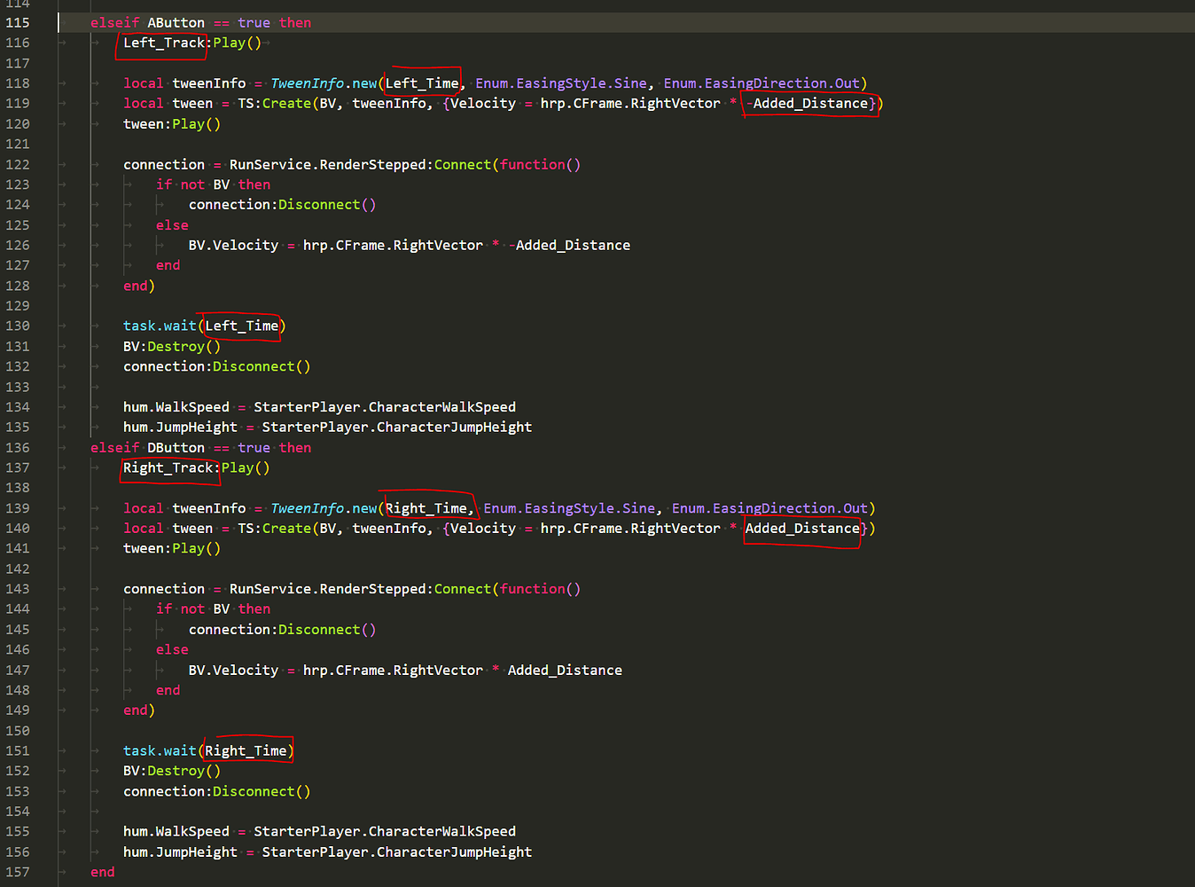
Task: Select the circled Left_Time argument on line 118
Action: click(x=422, y=82)
